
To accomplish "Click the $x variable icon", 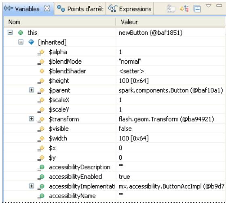I will [41, 148].
